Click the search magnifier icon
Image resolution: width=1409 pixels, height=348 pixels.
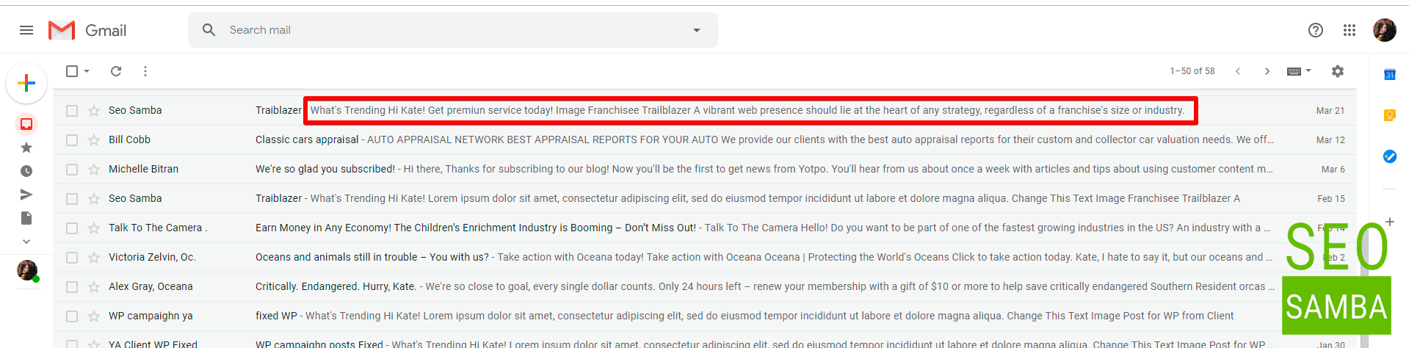click(209, 30)
